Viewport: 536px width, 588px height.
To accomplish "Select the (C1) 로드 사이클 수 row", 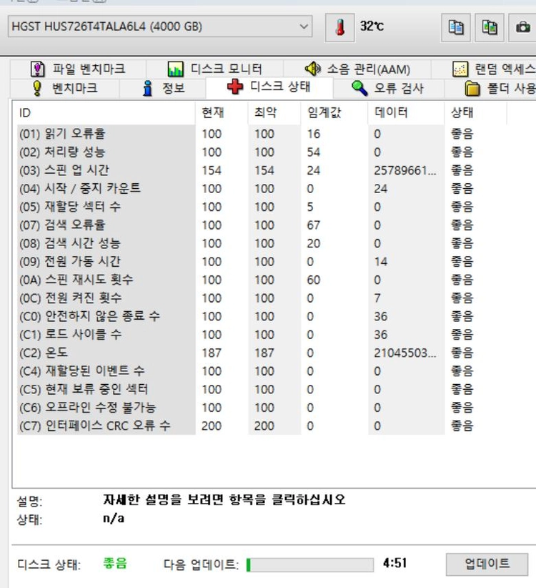I will point(262,335).
